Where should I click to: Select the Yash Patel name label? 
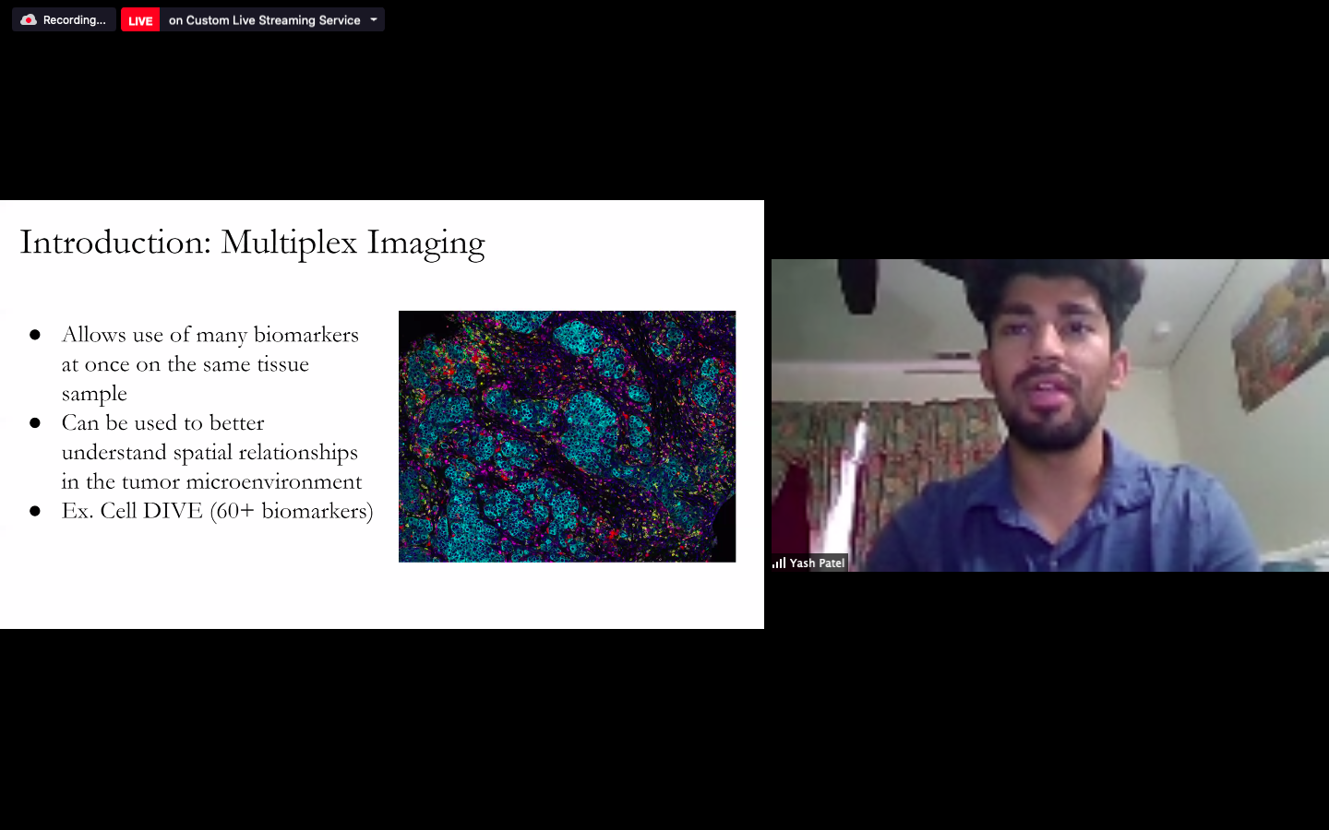(x=817, y=563)
